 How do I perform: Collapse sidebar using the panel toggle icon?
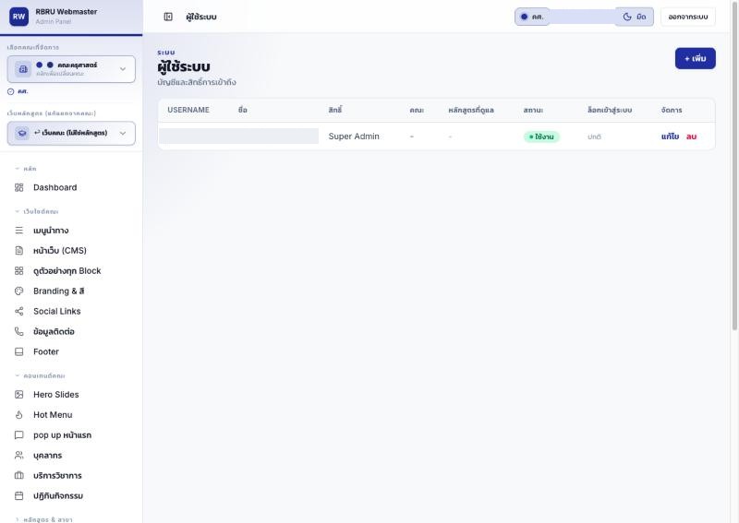[168, 17]
